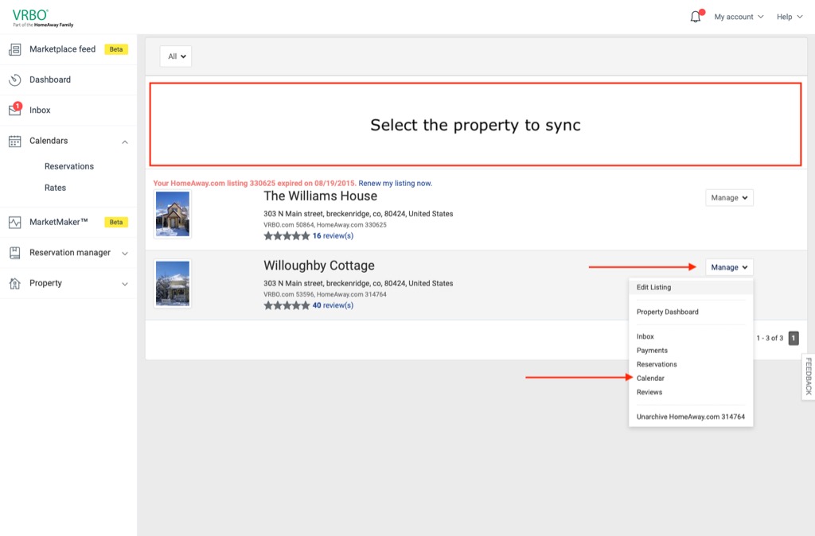The image size is (815, 536).
Task: Select Reservations under Calendars
Action: tap(69, 166)
